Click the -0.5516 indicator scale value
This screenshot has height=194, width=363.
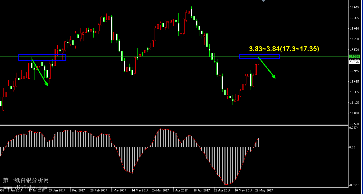point(354,185)
